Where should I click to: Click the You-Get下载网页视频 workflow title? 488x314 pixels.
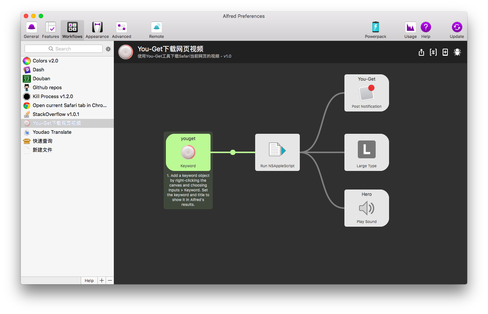[x=170, y=49]
